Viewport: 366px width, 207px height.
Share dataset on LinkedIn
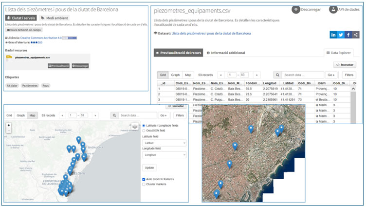(333, 35)
